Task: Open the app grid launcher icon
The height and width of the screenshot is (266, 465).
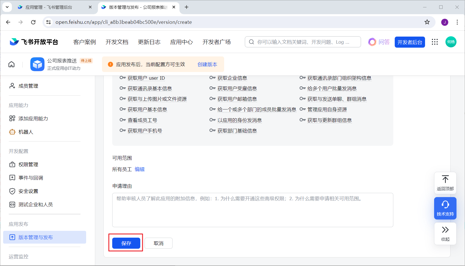Action: (435, 42)
